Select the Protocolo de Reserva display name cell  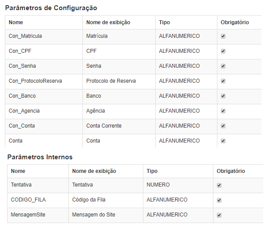pos(119,81)
